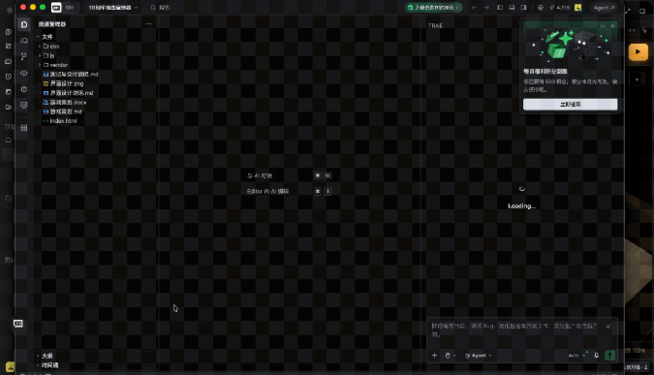
Task: Toggle the left sidebar layout icon
Action: (x=500, y=8)
